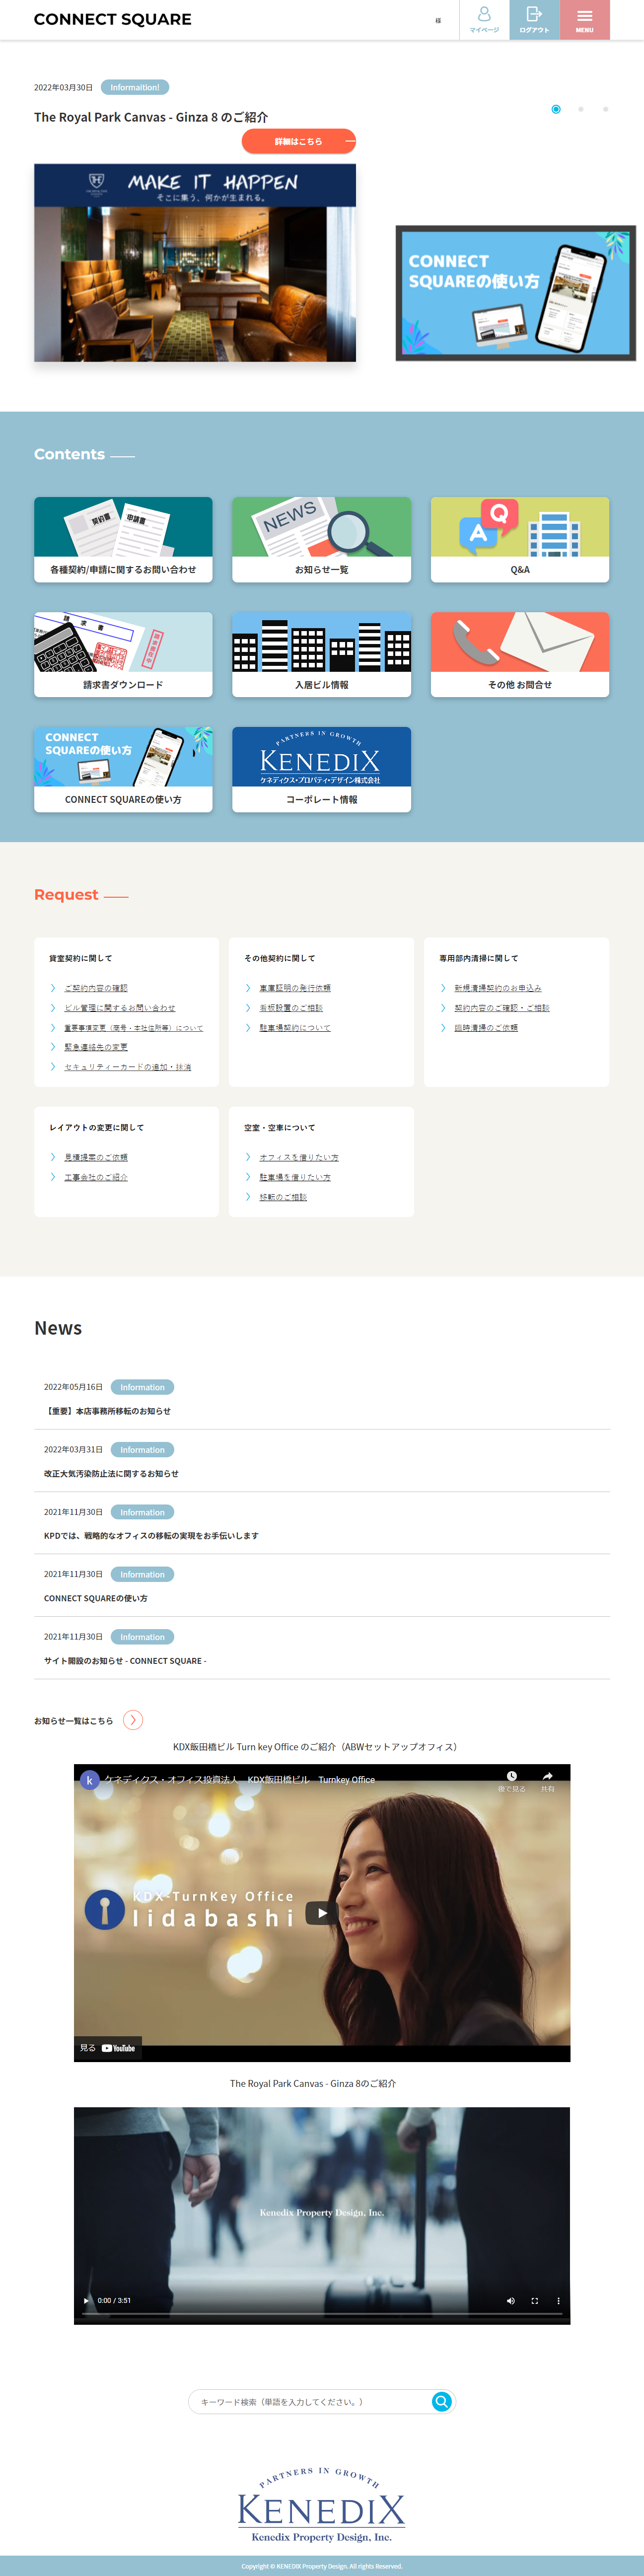This screenshot has width=644, height=2576.
Task: Mute the Royal Park Canvas video
Action: tap(510, 2301)
